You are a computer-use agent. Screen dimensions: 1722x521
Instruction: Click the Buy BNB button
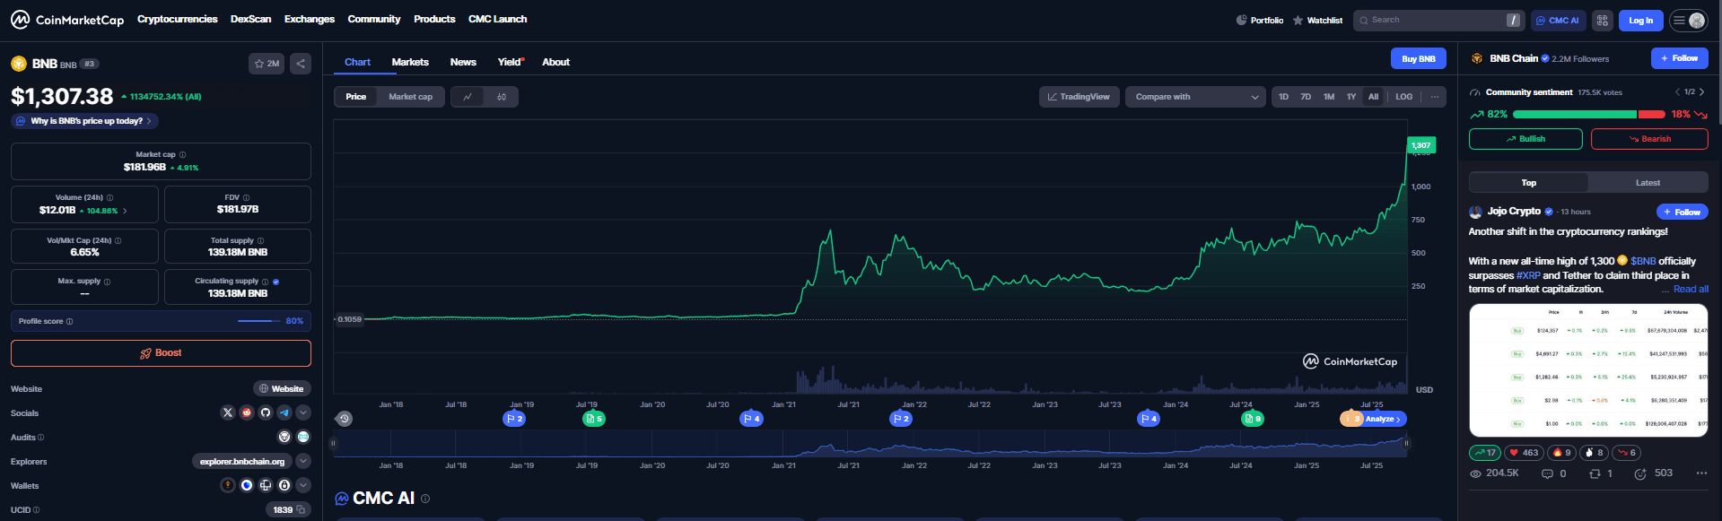(1418, 58)
